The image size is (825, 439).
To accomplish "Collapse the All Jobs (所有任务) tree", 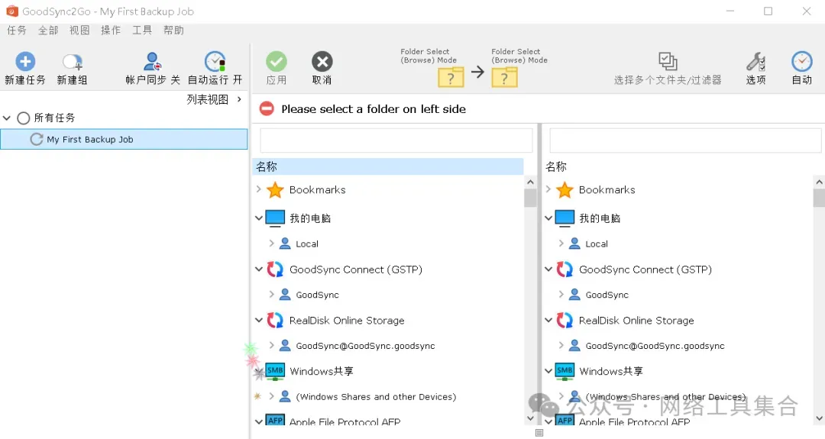I will point(7,118).
